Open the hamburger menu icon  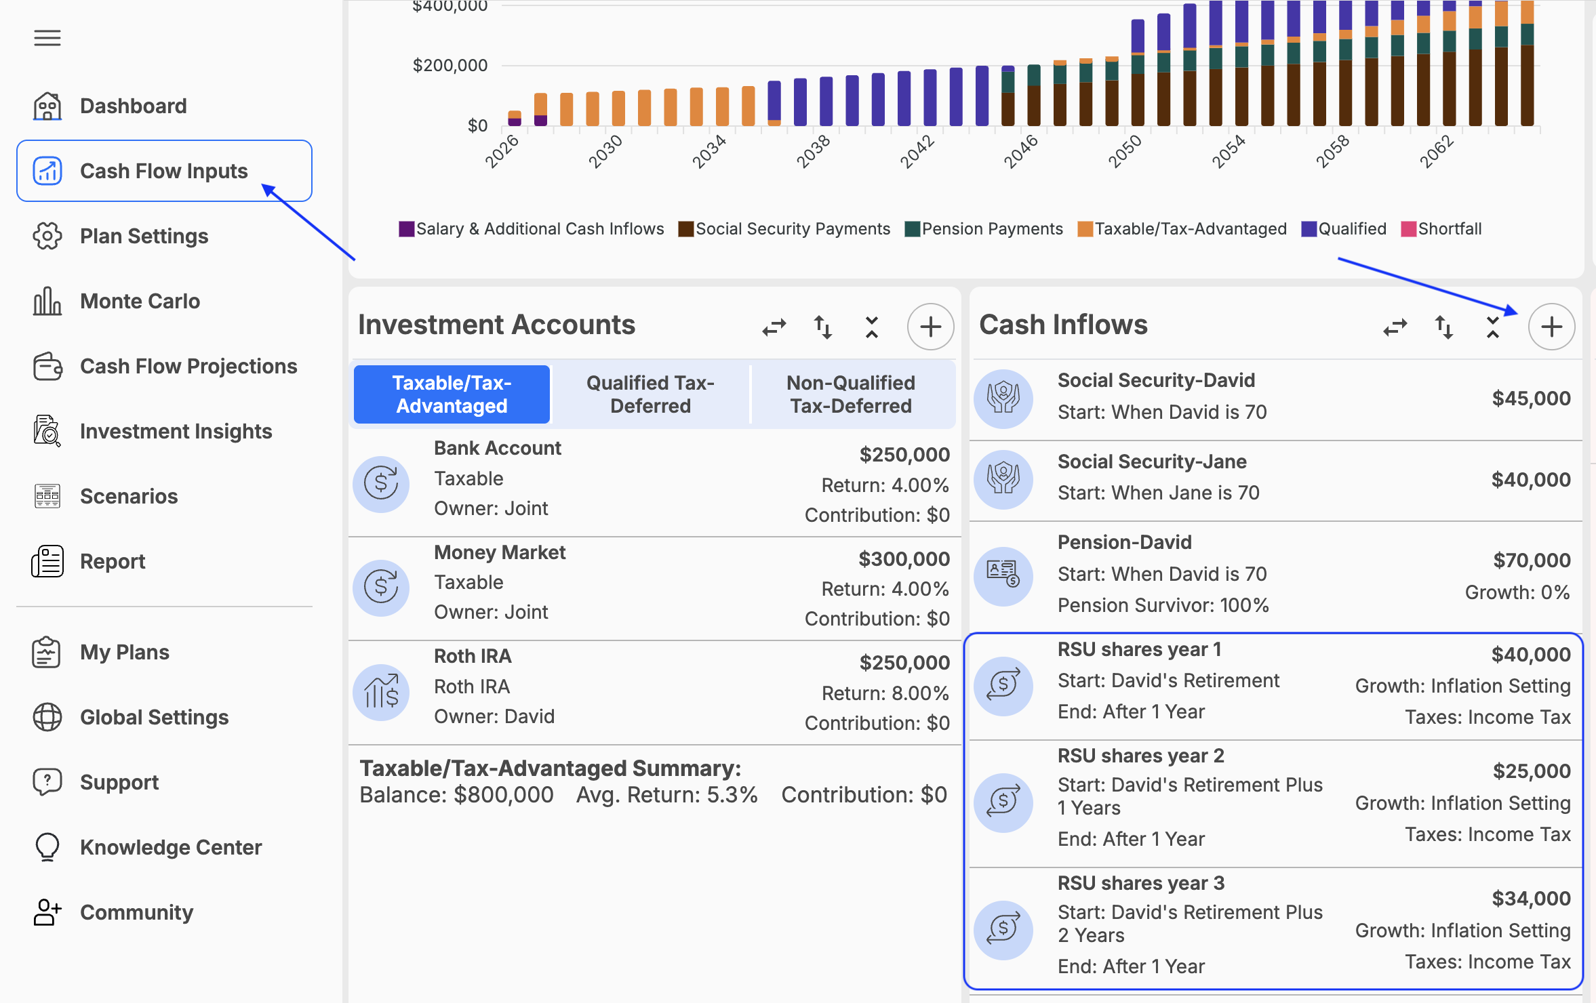click(x=47, y=38)
